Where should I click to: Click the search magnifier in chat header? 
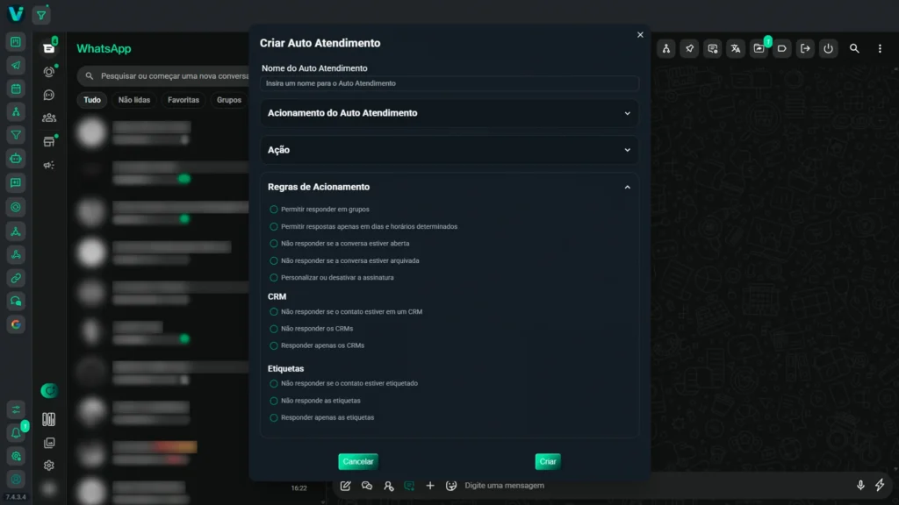[854, 49]
